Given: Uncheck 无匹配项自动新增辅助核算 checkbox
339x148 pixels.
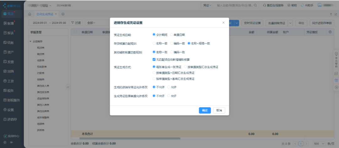Looking at the screenshot, I should 154,59.
